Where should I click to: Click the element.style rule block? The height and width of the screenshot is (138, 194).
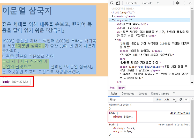[149, 106]
